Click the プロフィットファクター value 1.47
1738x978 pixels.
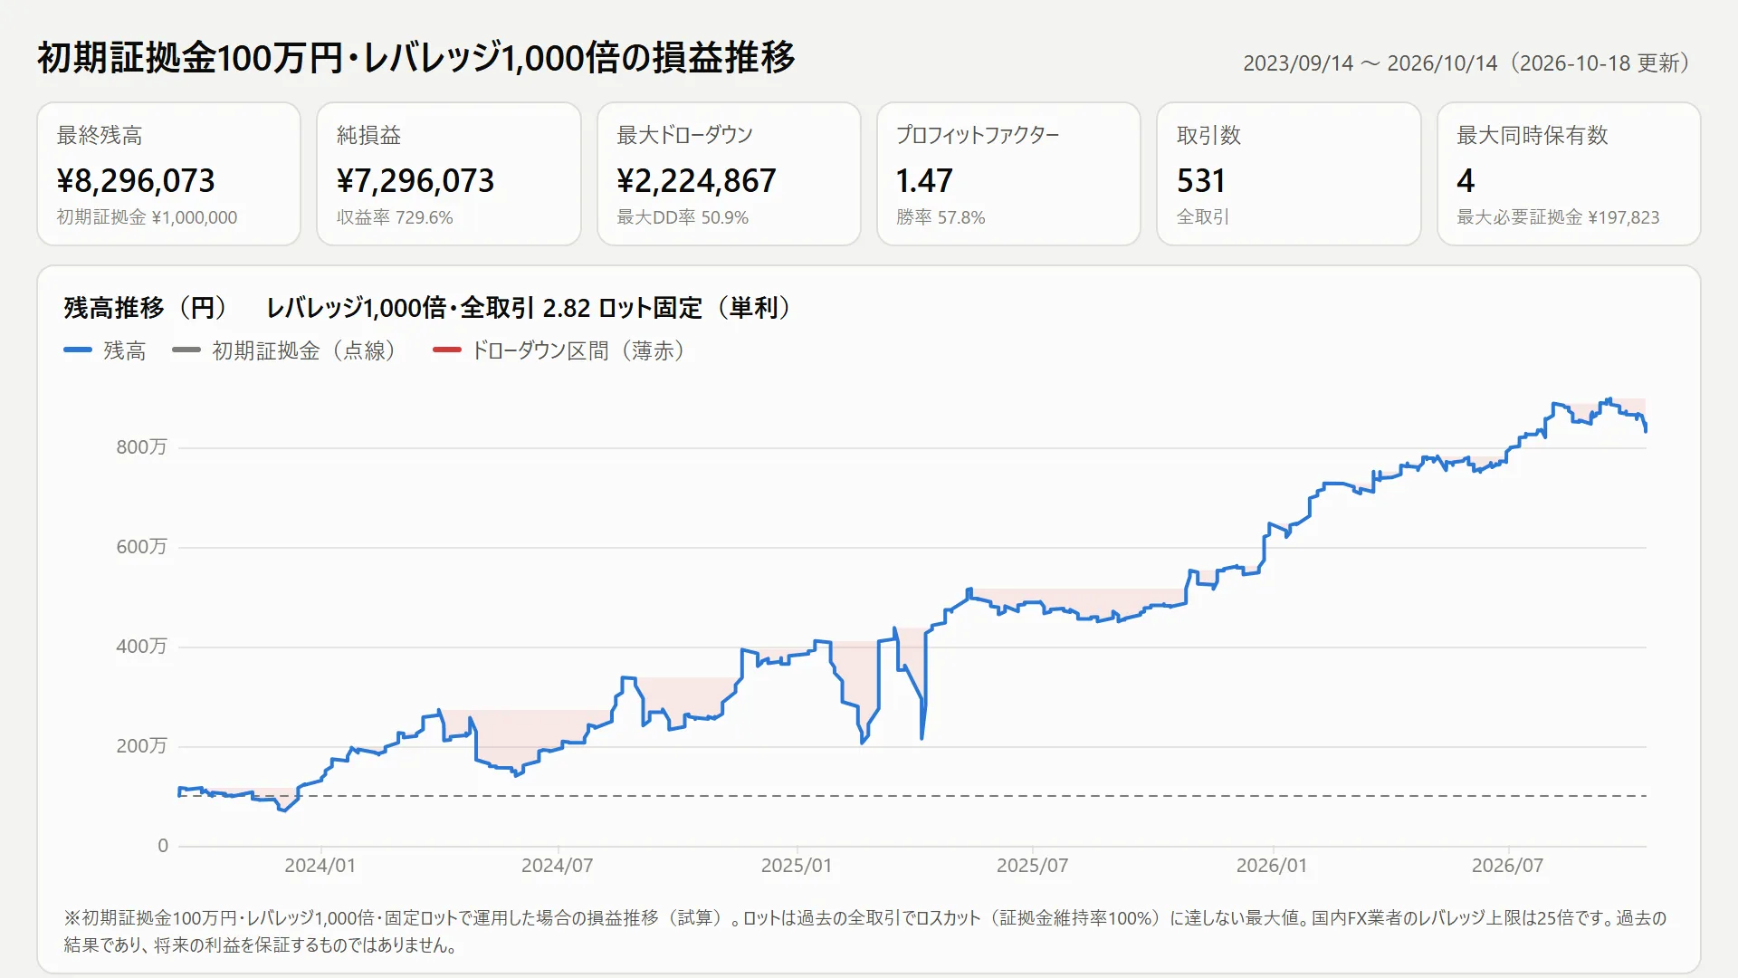(x=924, y=181)
